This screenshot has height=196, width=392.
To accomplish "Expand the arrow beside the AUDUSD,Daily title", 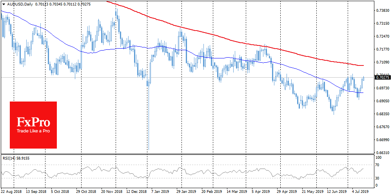I will pyautogui.click(x=3, y=3).
